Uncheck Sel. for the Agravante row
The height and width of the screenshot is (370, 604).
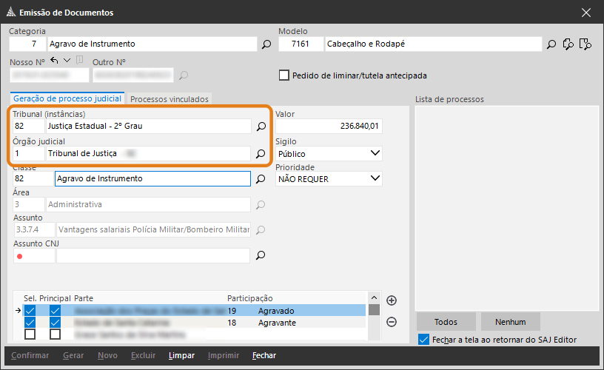(30, 322)
